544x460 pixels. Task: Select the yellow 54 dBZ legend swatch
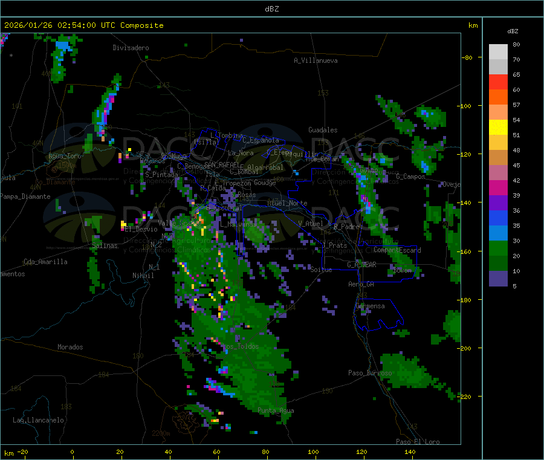(498, 128)
